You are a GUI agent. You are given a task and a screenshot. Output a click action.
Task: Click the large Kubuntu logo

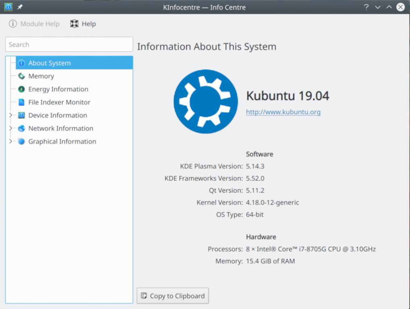click(x=206, y=101)
